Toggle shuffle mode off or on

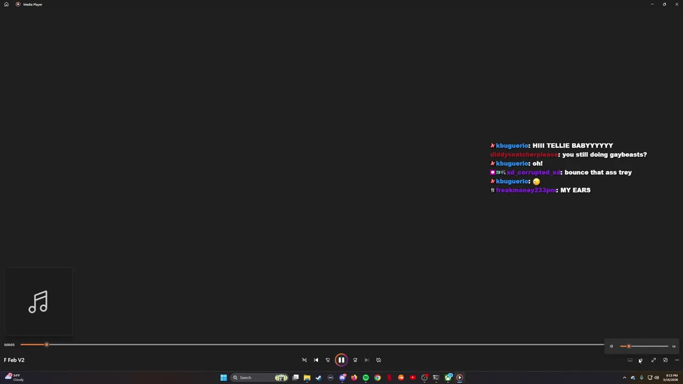(x=304, y=360)
